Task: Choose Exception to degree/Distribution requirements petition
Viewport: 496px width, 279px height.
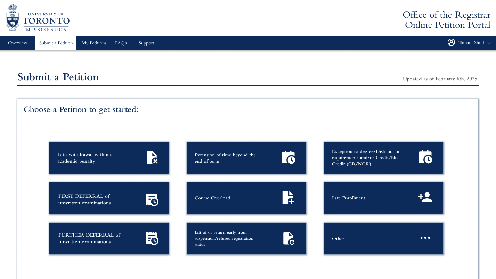Action: point(383,158)
